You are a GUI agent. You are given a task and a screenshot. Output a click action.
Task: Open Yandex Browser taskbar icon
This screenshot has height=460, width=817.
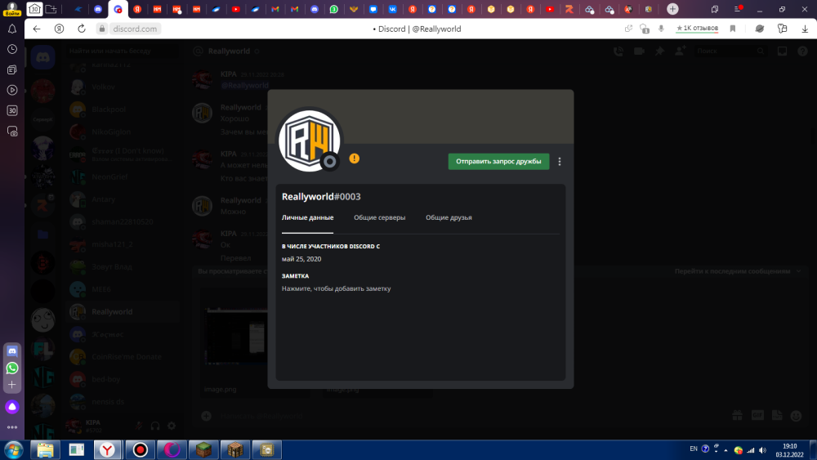click(x=108, y=449)
